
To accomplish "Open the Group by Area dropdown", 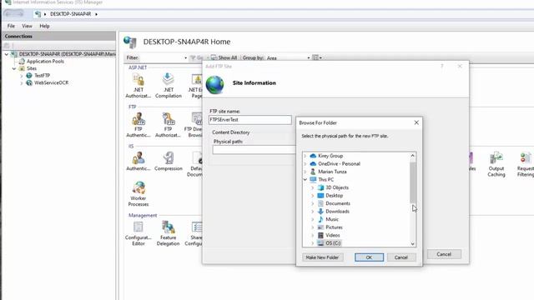I will click(x=288, y=57).
